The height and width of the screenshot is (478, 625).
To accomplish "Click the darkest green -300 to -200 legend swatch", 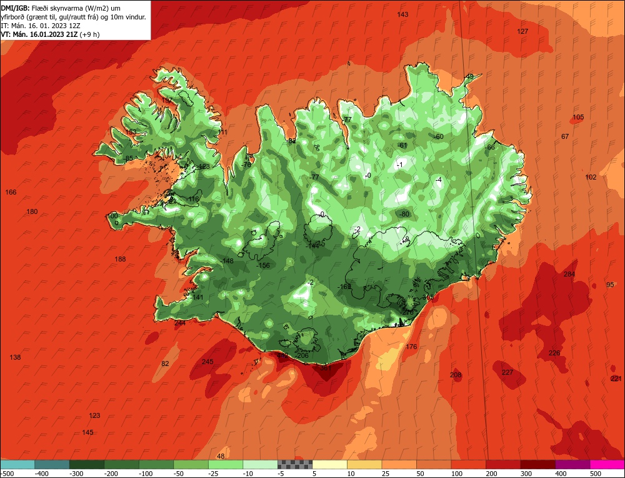I will click(x=86, y=464).
